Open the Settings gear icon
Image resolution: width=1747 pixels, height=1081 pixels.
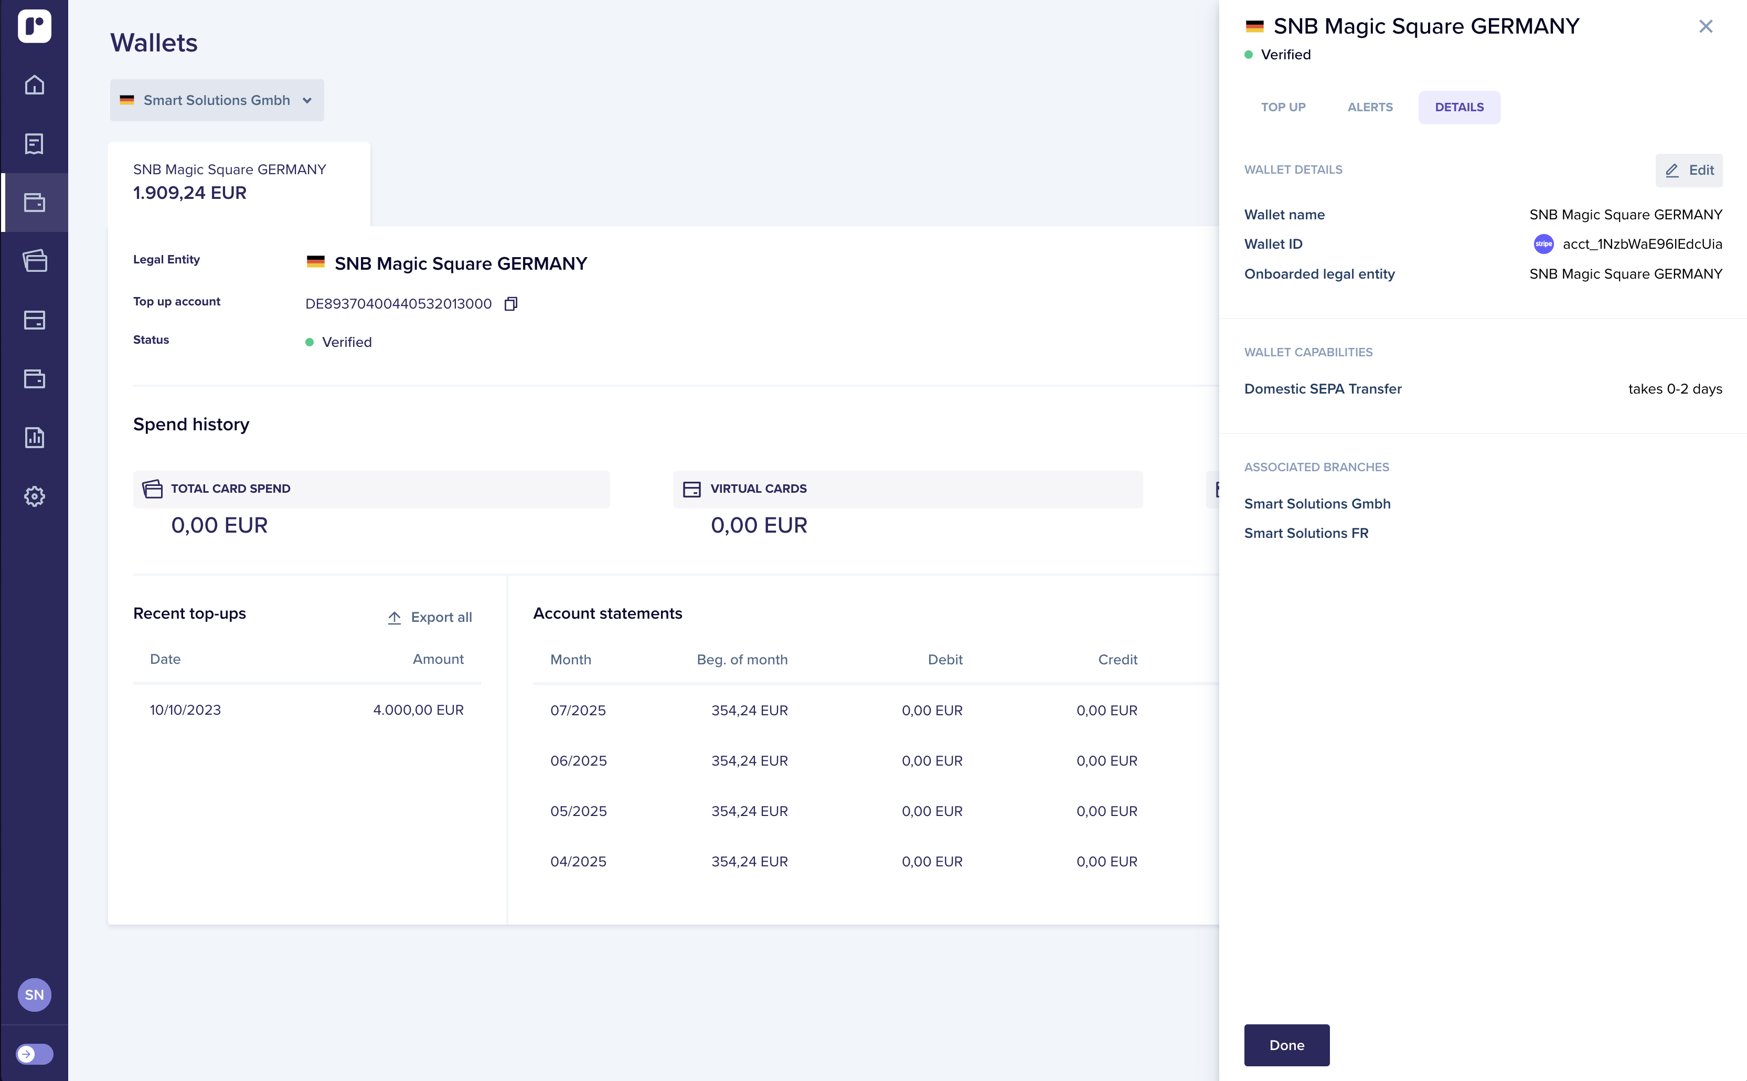tap(34, 496)
